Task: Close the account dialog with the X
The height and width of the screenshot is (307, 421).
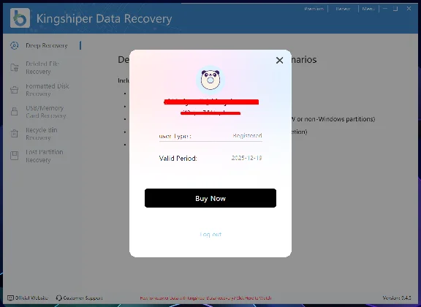Action: tap(279, 60)
